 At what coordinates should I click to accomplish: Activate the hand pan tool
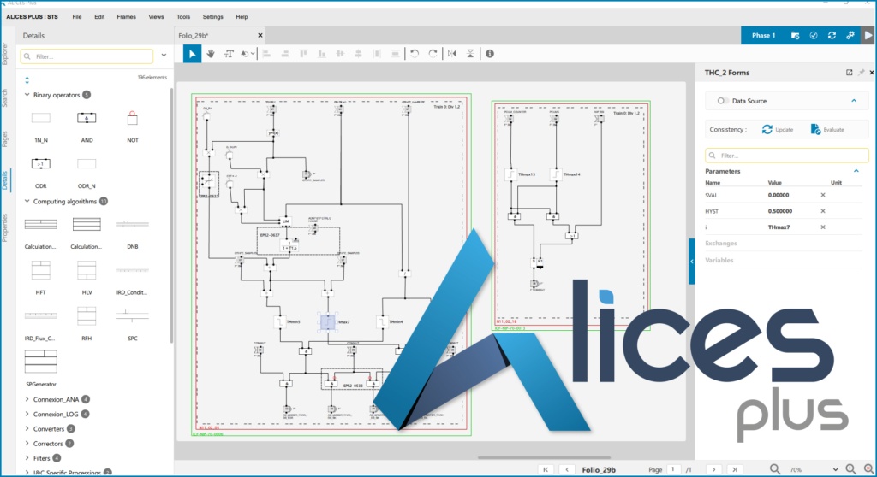click(211, 54)
